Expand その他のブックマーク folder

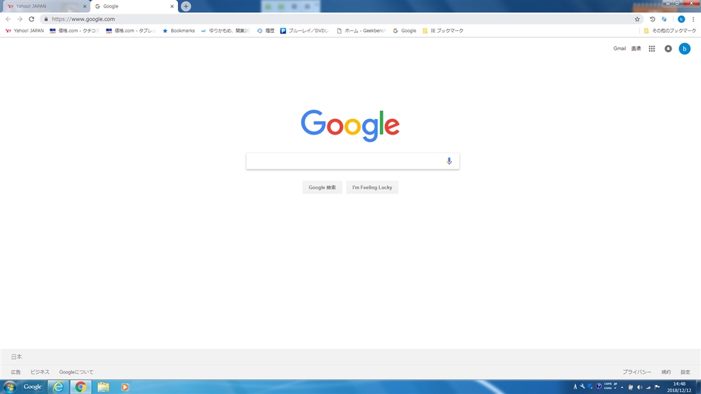pos(670,31)
